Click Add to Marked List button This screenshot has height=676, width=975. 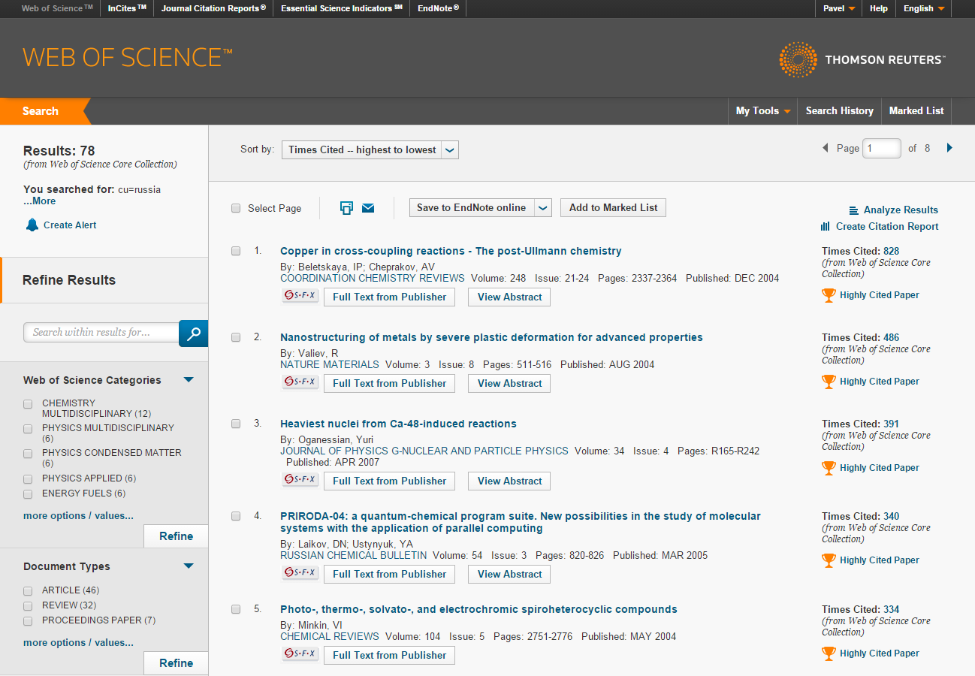tap(613, 208)
